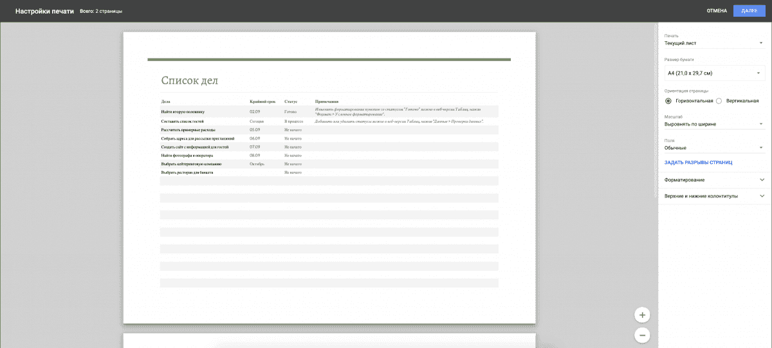Click the Всего: 2 страницы page count
The image size is (772, 348).
[100, 12]
